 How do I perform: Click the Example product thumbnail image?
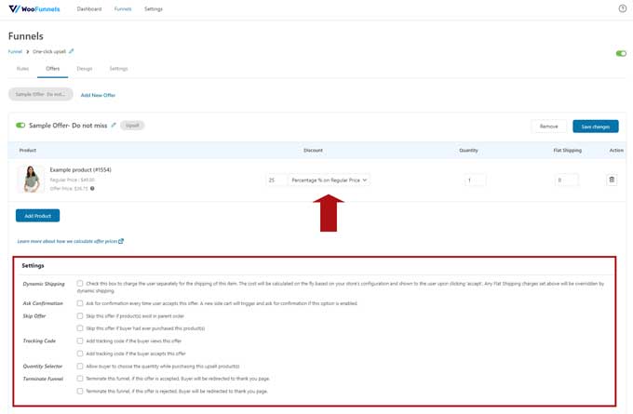coord(31,180)
